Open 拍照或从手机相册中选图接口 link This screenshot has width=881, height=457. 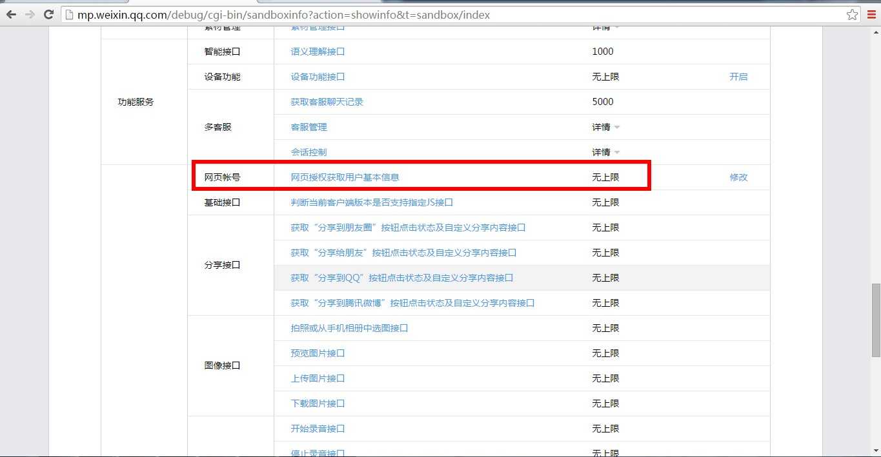pyautogui.click(x=349, y=328)
